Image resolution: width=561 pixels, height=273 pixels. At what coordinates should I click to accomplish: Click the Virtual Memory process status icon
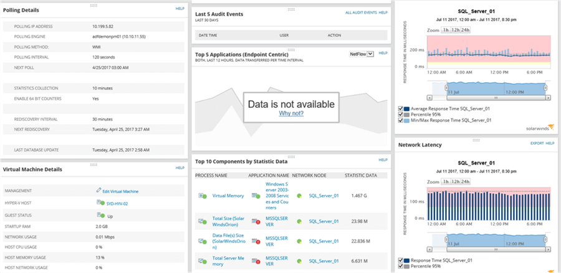point(203,196)
